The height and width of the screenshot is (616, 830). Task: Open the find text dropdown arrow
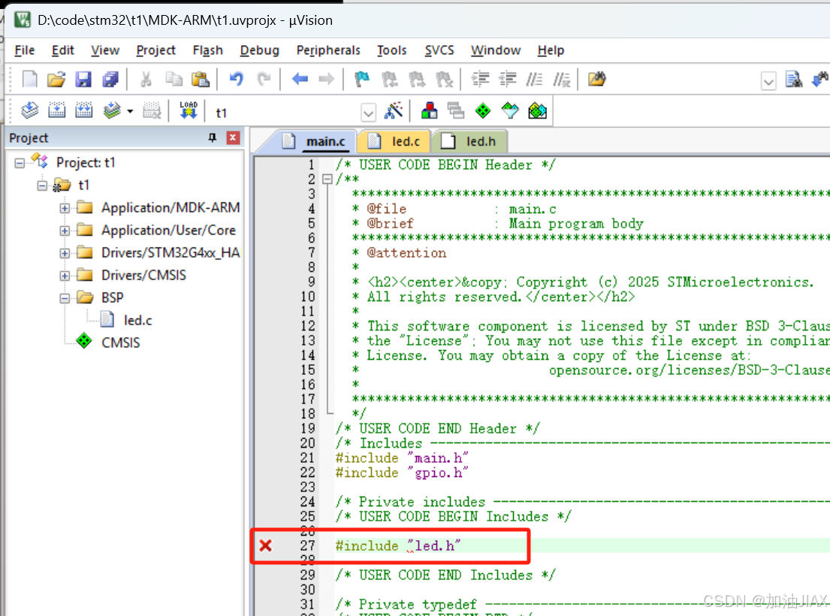point(768,81)
